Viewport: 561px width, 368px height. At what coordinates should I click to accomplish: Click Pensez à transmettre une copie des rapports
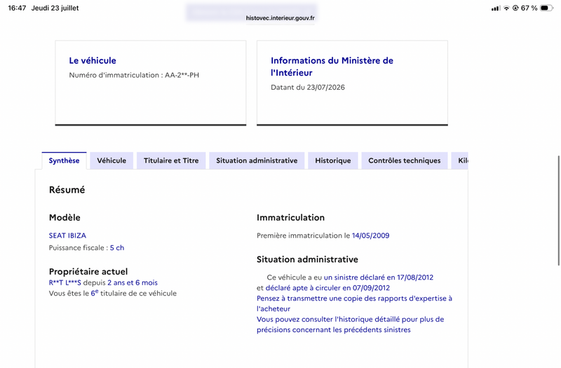(x=354, y=304)
